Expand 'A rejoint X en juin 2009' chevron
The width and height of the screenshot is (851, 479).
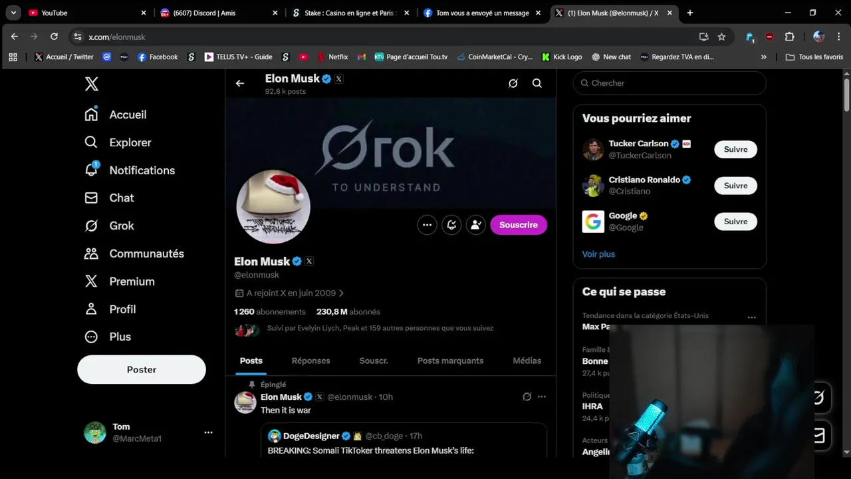[341, 293]
